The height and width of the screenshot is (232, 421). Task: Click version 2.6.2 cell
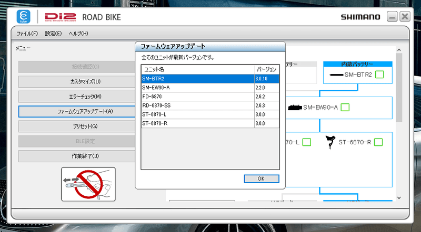point(267,97)
